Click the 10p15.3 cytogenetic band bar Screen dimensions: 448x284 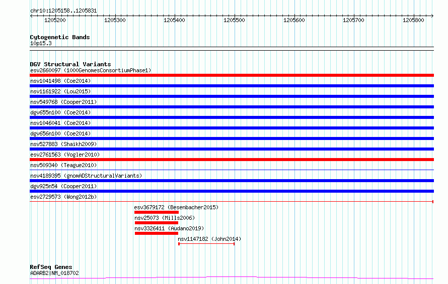(232, 49)
